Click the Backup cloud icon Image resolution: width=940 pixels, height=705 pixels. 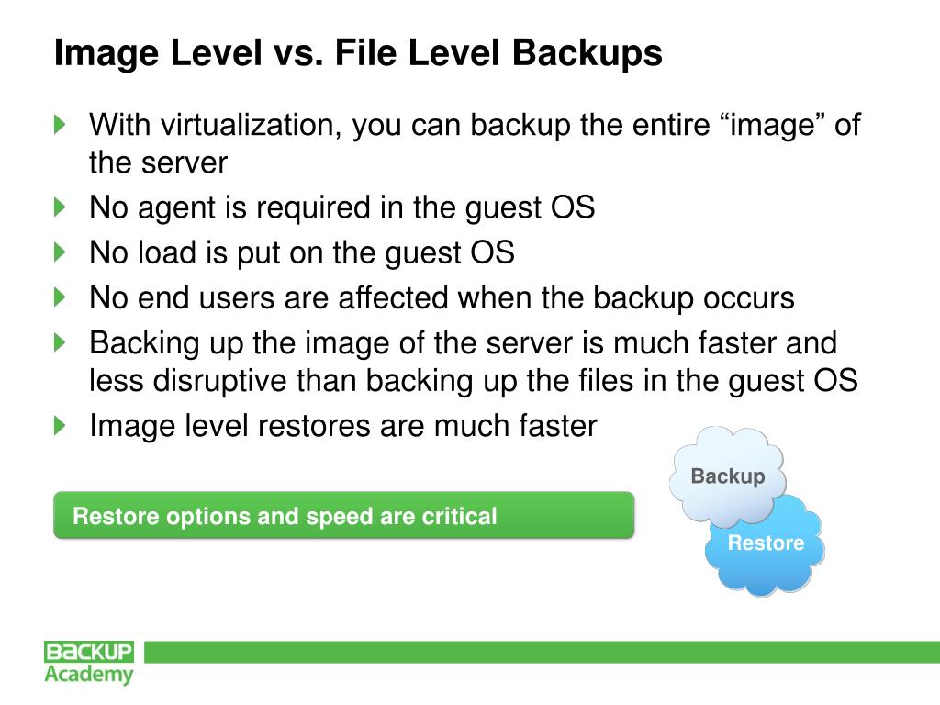pyautogui.click(x=727, y=476)
